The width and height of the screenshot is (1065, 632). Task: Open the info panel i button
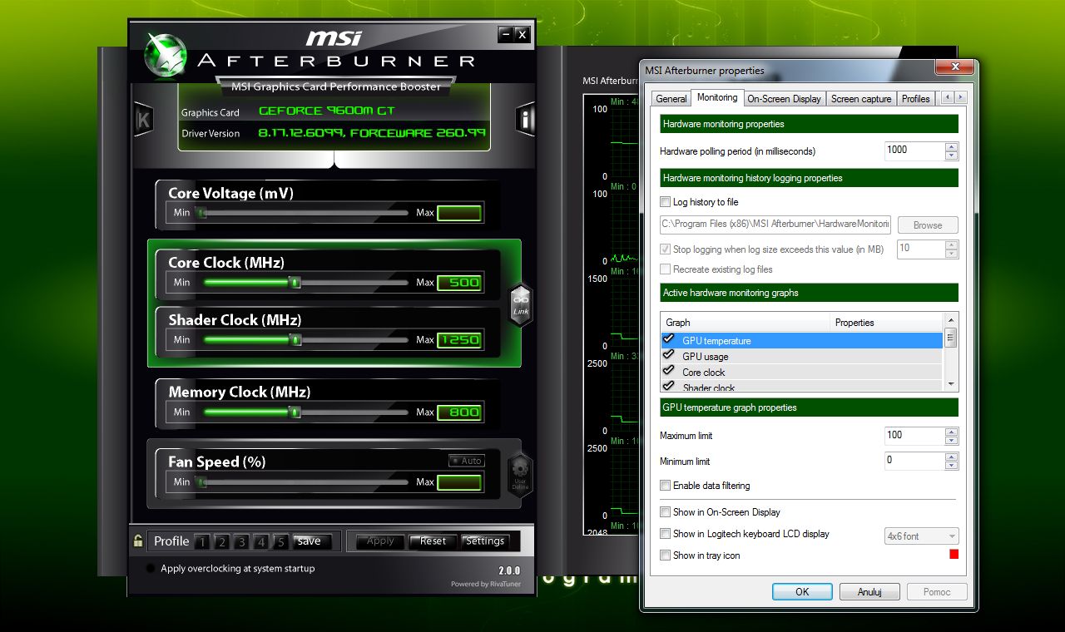[x=525, y=120]
